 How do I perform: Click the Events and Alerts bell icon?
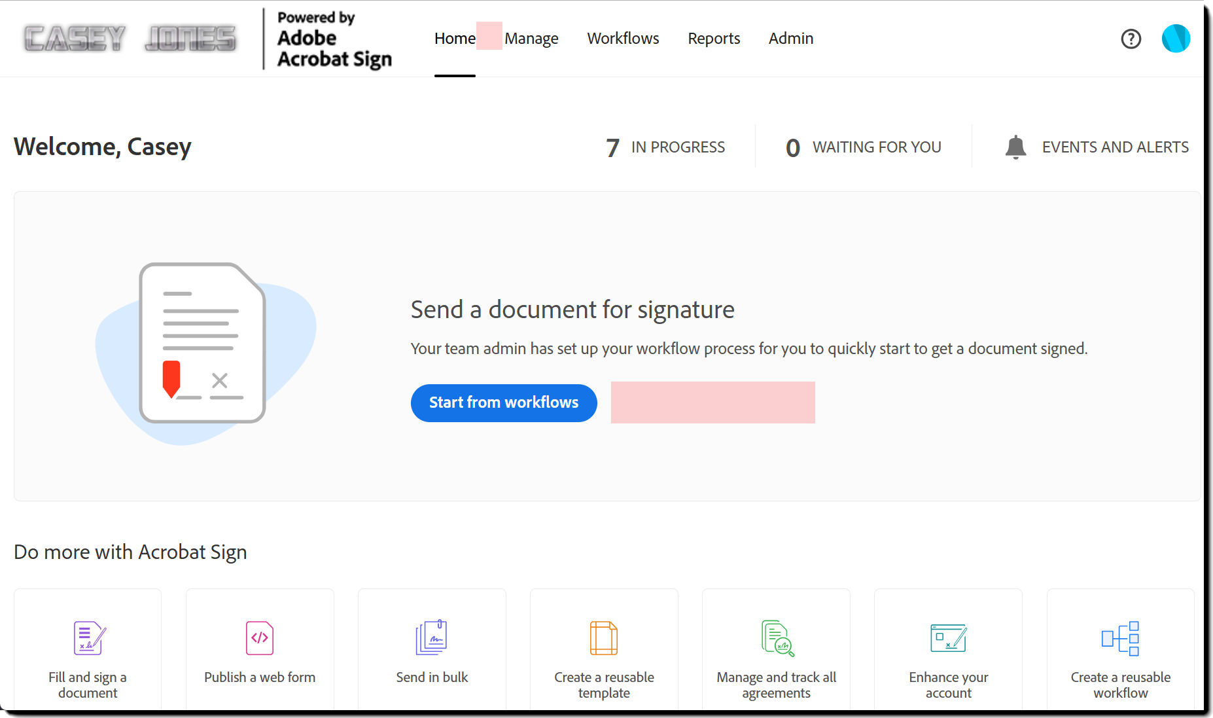coord(1016,147)
